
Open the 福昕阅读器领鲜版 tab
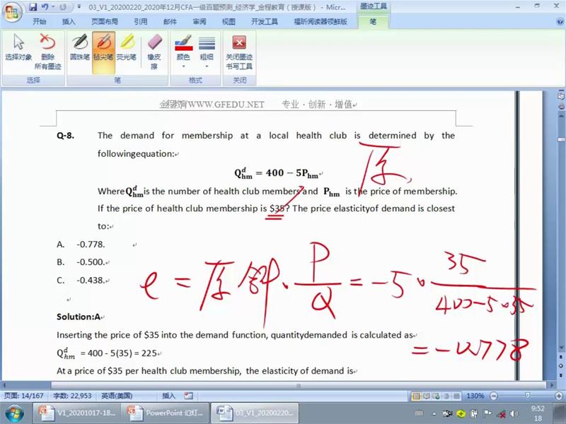(320, 22)
